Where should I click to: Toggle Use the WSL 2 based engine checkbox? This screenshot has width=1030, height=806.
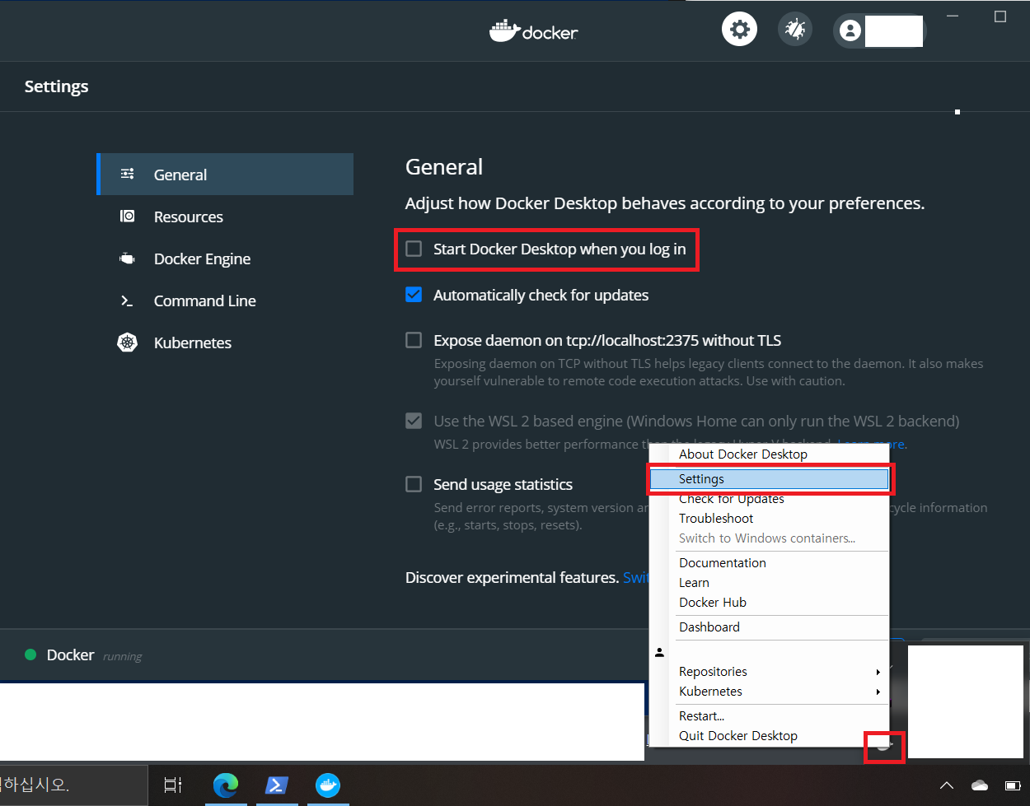(x=414, y=421)
